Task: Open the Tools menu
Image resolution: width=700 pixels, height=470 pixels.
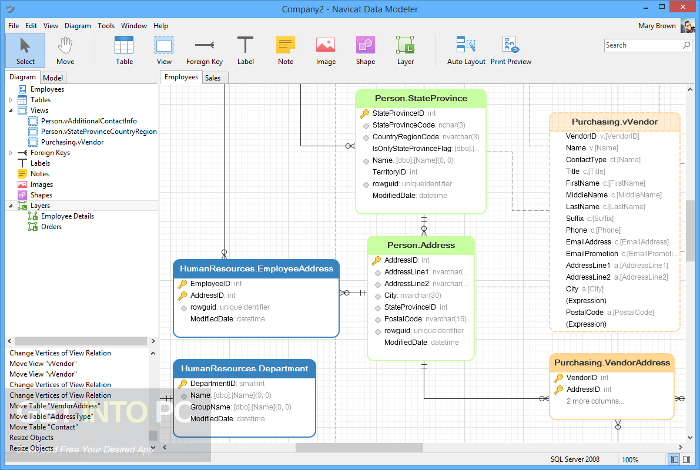Action: (x=106, y=26)
